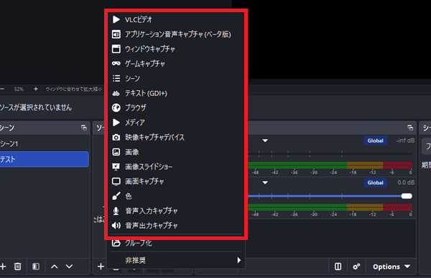The width and height of the screenshot is (431, 278).
Task: Delete the selected scene with trash icon
Action: [17, 267]
